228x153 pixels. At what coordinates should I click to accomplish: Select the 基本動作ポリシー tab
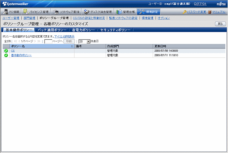pyautogui.click(x=19, y=30)
